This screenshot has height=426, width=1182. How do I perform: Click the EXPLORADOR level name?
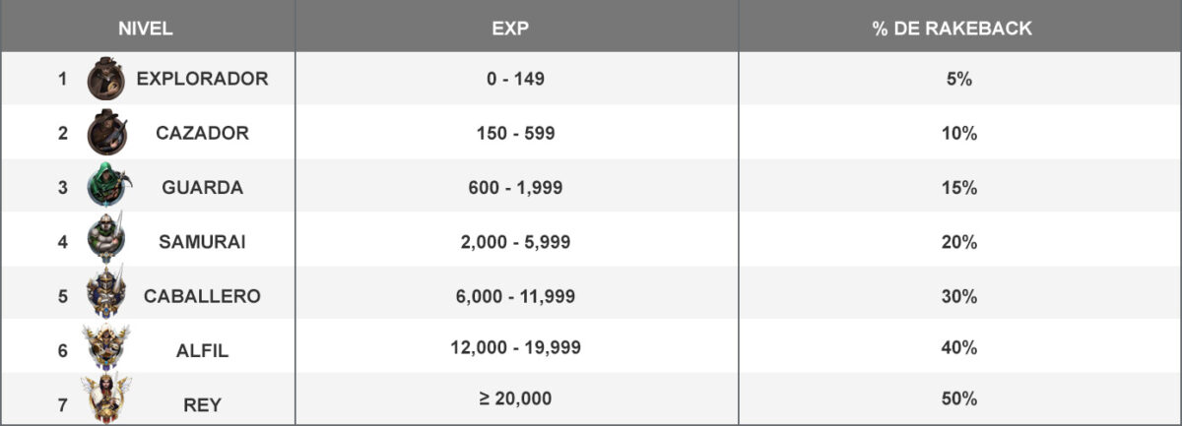(202, 80)
